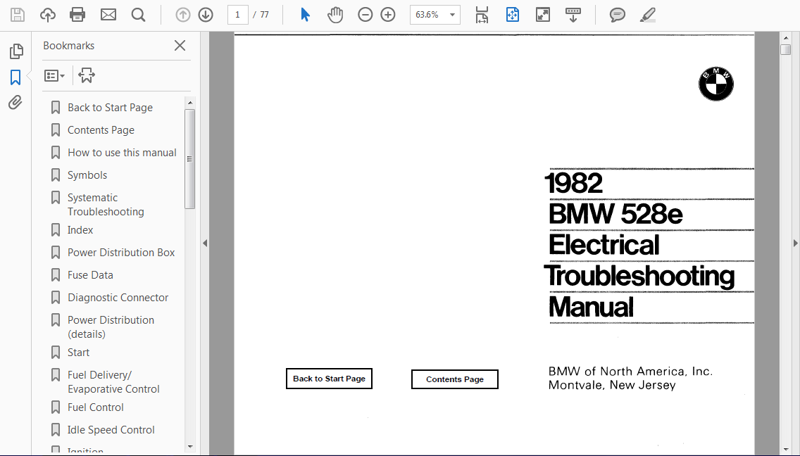
Task: Close the Bookmarks panel
Action: pos(180,46)
